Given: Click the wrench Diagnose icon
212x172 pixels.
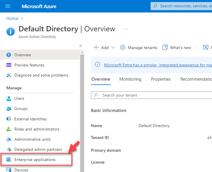Looking at the screenshot, I should coord(9,75).
